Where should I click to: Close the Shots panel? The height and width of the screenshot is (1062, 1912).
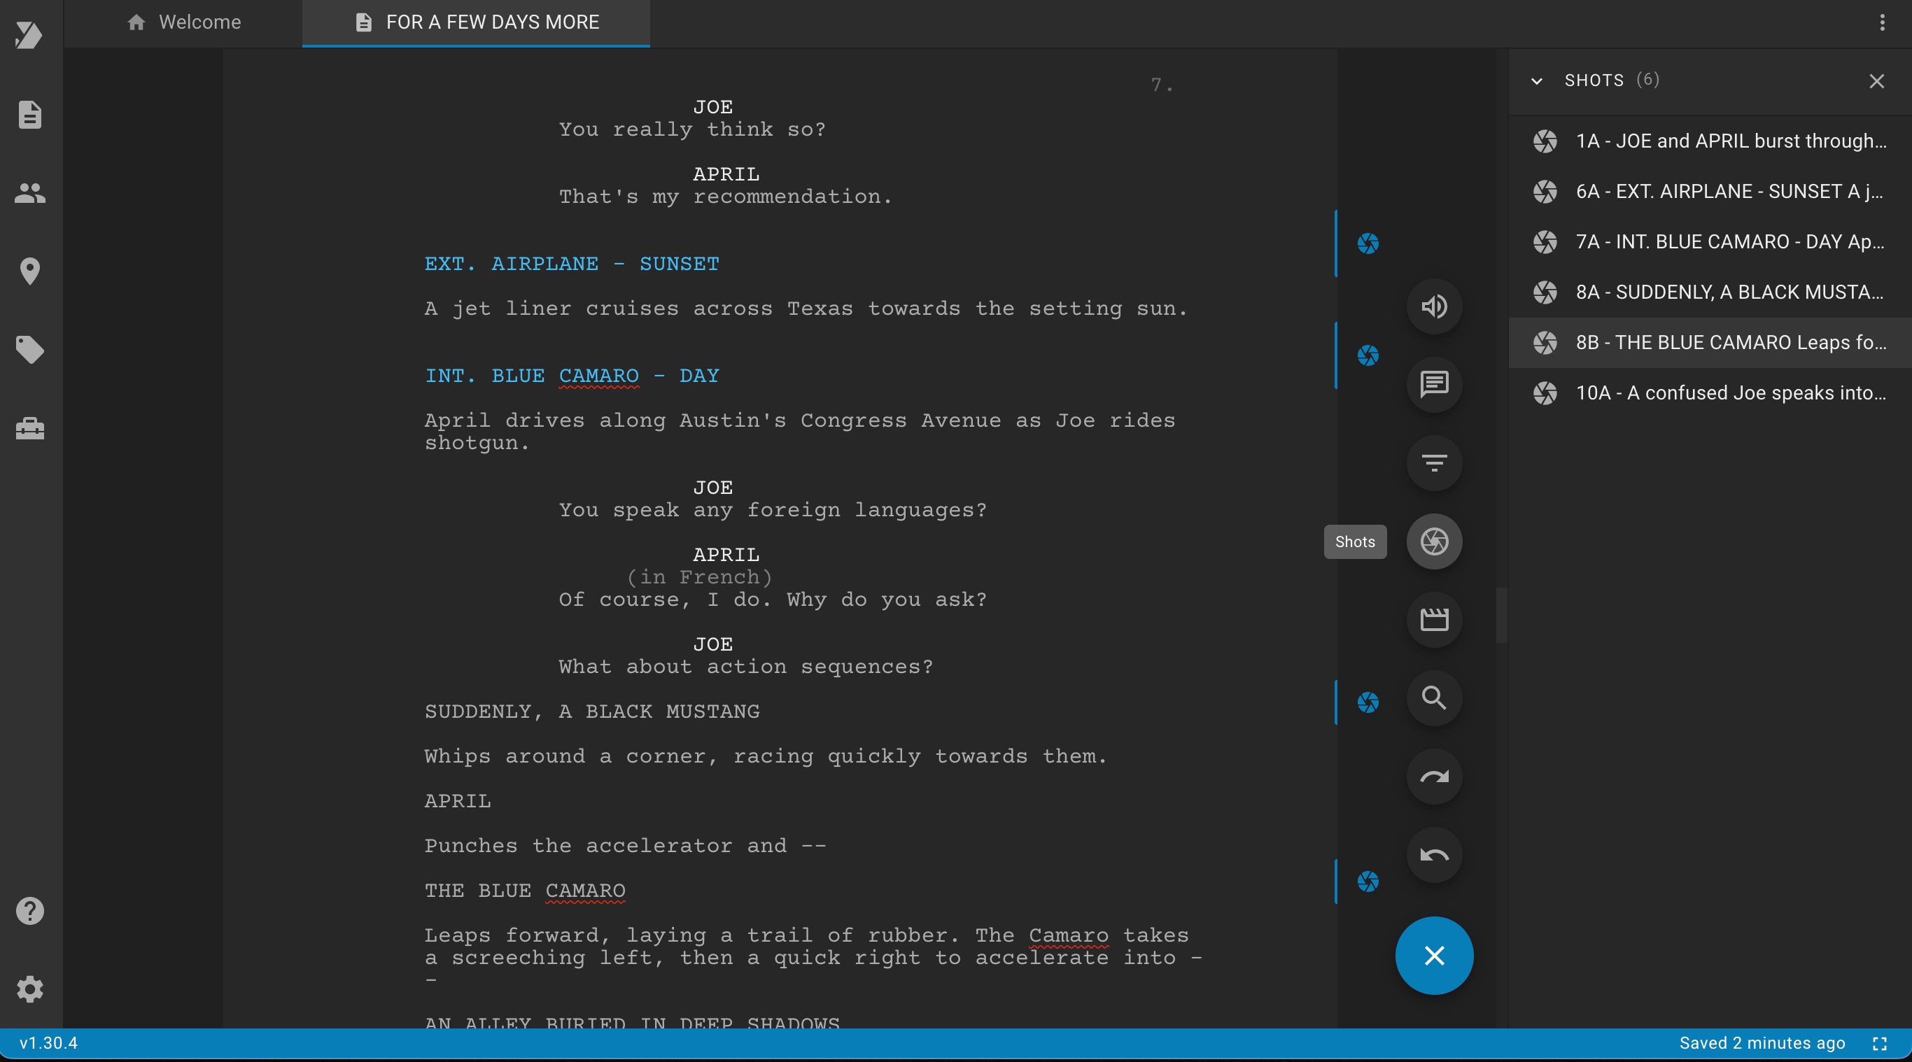point(1876,81)
